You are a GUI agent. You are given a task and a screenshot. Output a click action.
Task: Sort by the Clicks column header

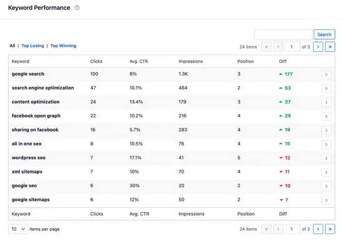point(96,62)
